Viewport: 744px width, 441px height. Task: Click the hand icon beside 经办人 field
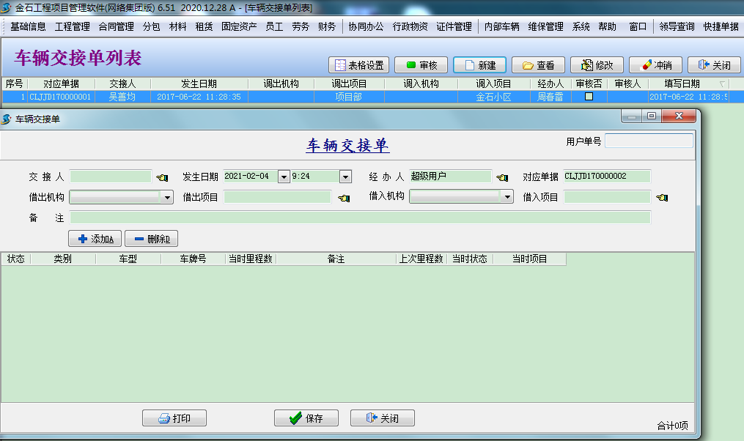pos(502,177)
